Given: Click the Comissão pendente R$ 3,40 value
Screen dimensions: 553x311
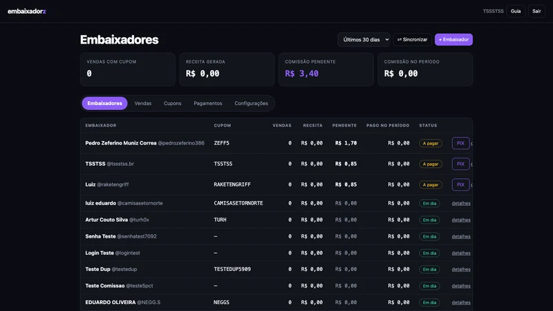Looking at the screenshot, I should click(x=301, y=73).
